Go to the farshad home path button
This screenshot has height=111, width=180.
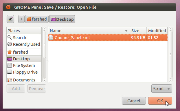[37, 19]
